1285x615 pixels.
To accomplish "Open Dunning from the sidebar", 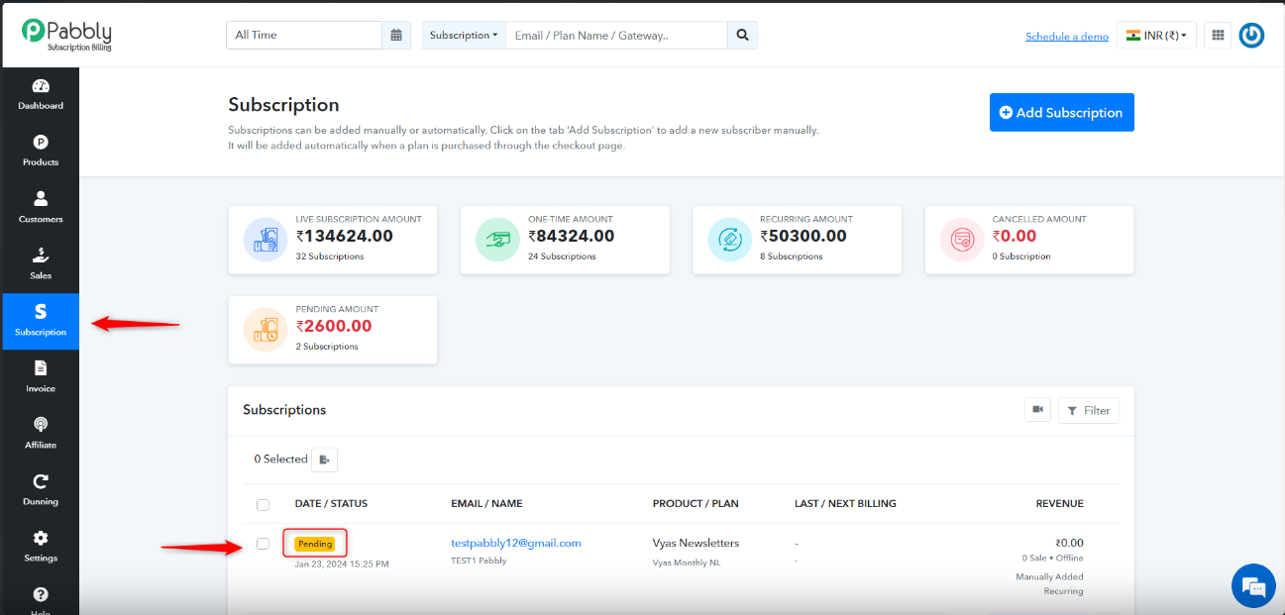I will tap(41, 490).
